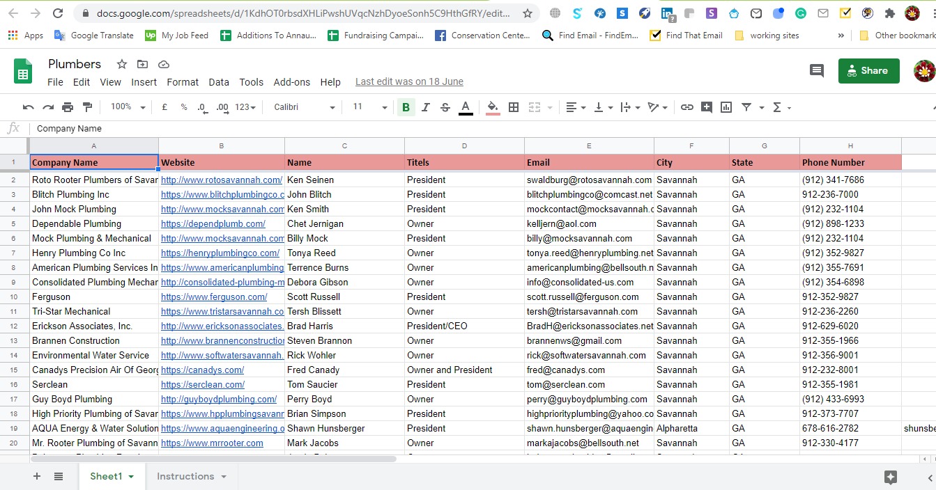Check the cloud document status icon
The width and height of the screenshot is (936, 490).
pos(164,64)
